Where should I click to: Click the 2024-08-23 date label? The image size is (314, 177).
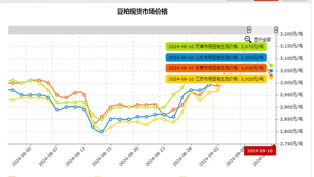point(156,156)
